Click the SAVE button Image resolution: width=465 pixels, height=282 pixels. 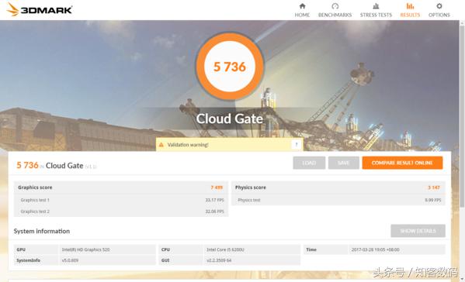pyautogui.click(x=343, y=163)
